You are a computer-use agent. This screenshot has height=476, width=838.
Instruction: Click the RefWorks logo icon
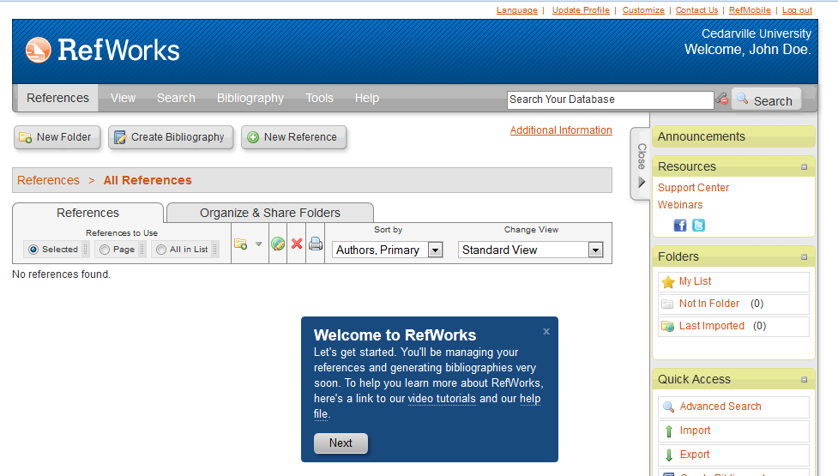click(38, 51)
